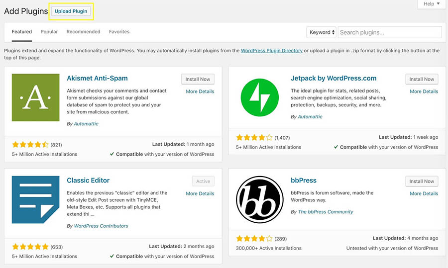448x268 pixels.
Task: Click the bbPress logo icon
Action: [259, 199]
